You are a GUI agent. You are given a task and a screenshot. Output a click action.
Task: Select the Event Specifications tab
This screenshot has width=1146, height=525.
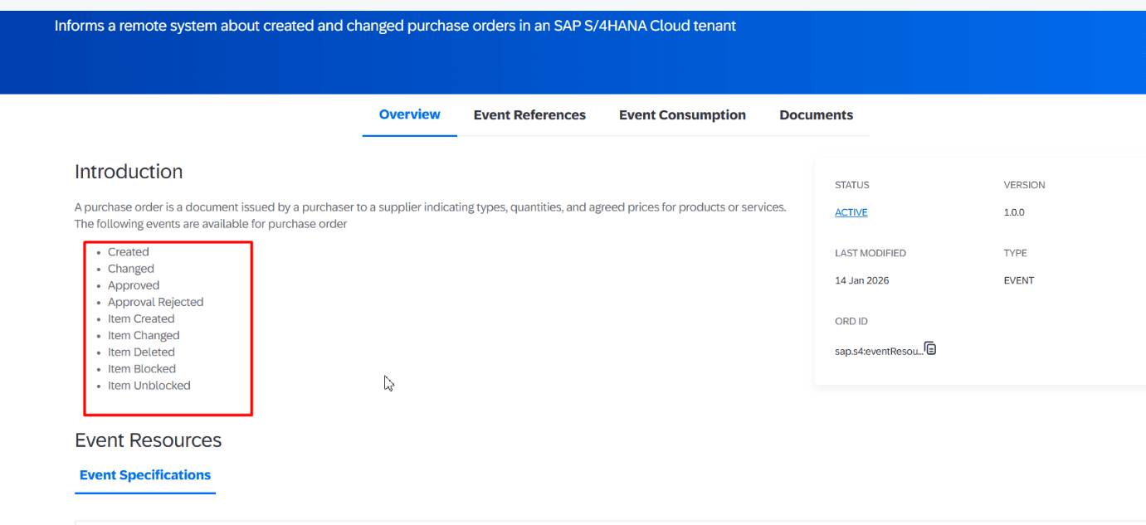pos(145,475)
